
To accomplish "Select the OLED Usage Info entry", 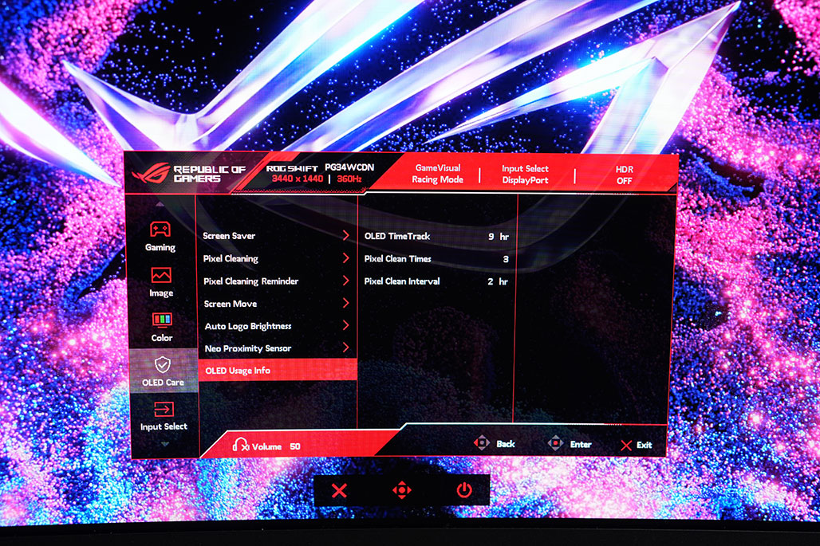I will (x=238, y=371).
